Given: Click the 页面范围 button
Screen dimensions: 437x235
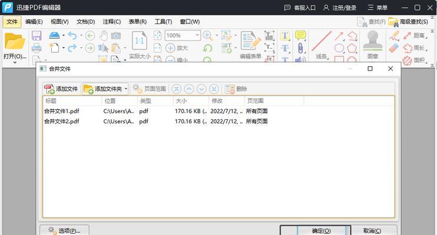Looking at the screenshot, I should click(x=149, y=89).
